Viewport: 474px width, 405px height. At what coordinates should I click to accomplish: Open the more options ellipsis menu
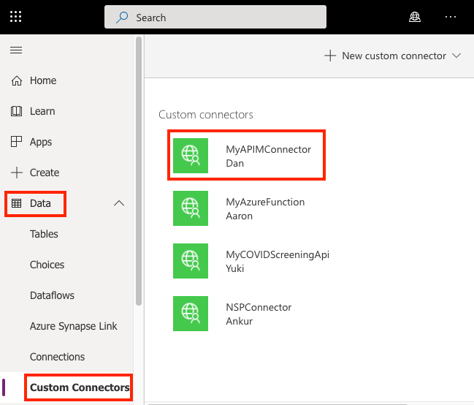451,17
